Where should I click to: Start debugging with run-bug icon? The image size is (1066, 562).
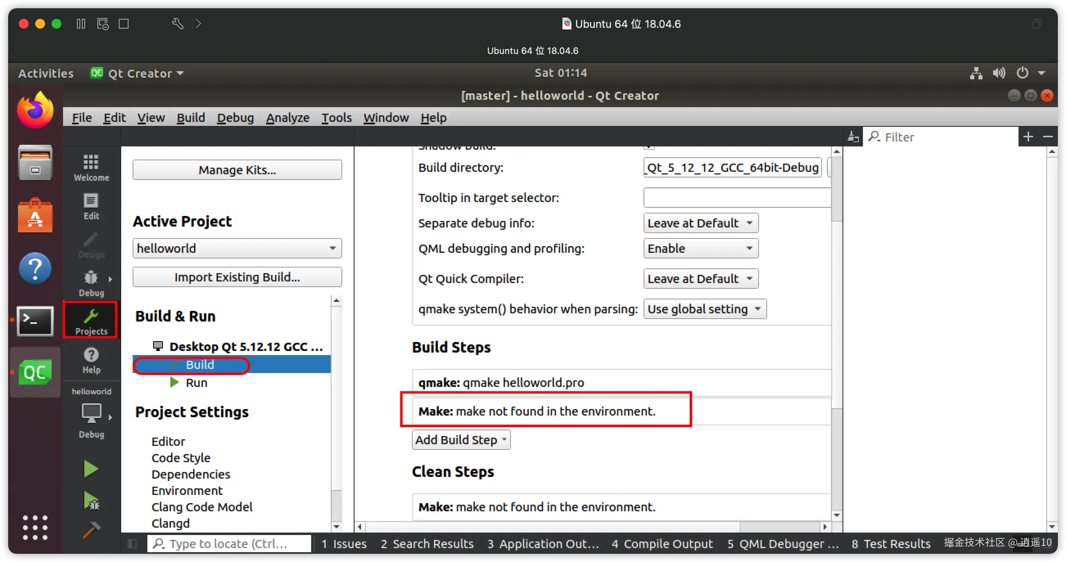pyautogui.click(x=91, y=501)
